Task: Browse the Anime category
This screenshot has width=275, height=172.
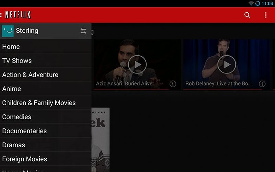Action: [x=46, y=89]
